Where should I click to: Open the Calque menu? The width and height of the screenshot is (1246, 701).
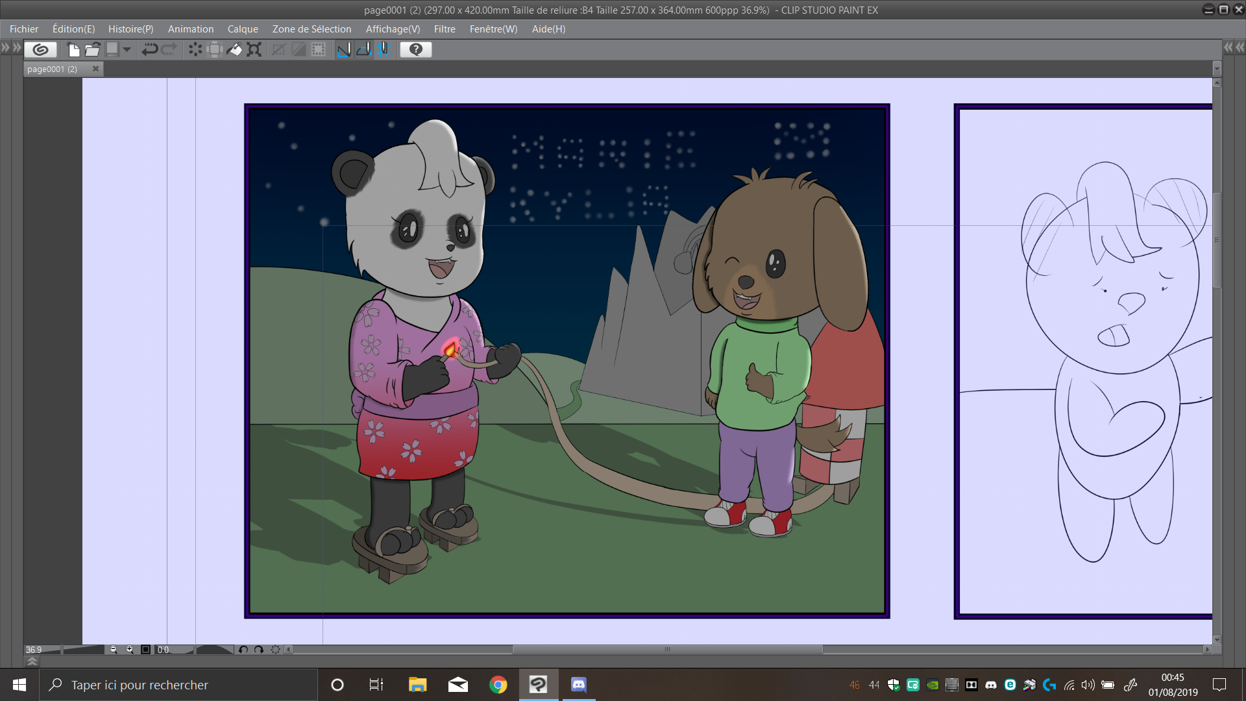click(x=243, y=29)
